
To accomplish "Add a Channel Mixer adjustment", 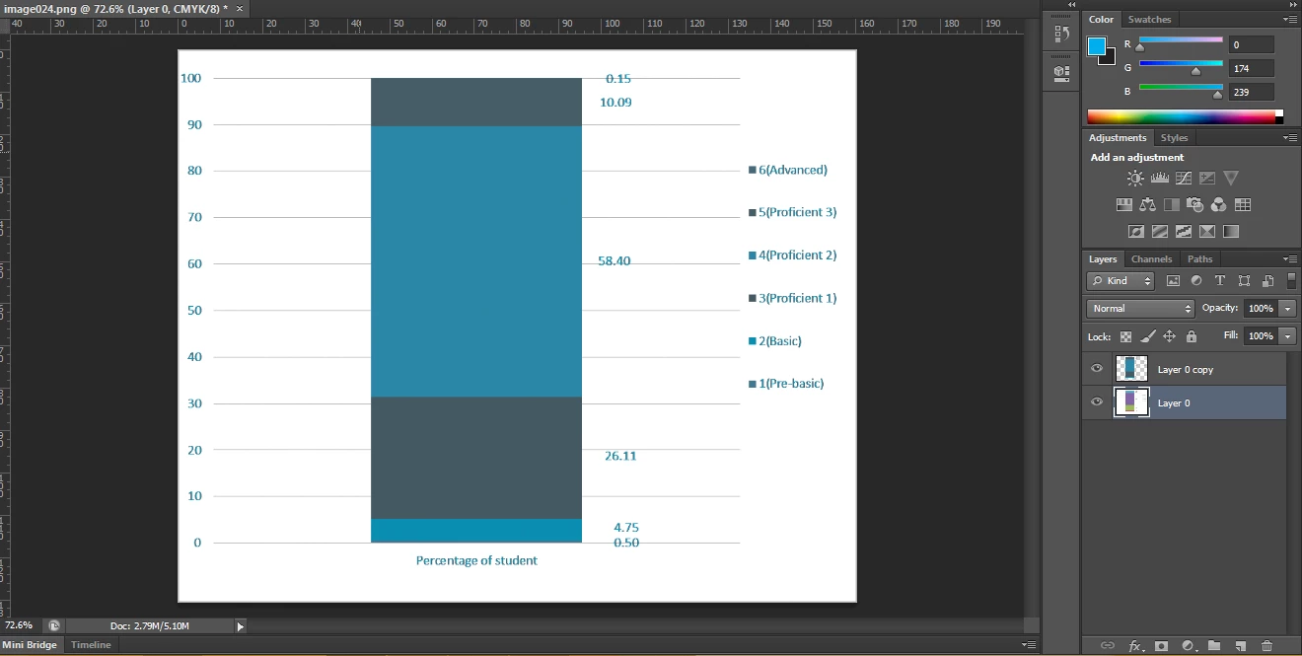I will coord(1218,205).
